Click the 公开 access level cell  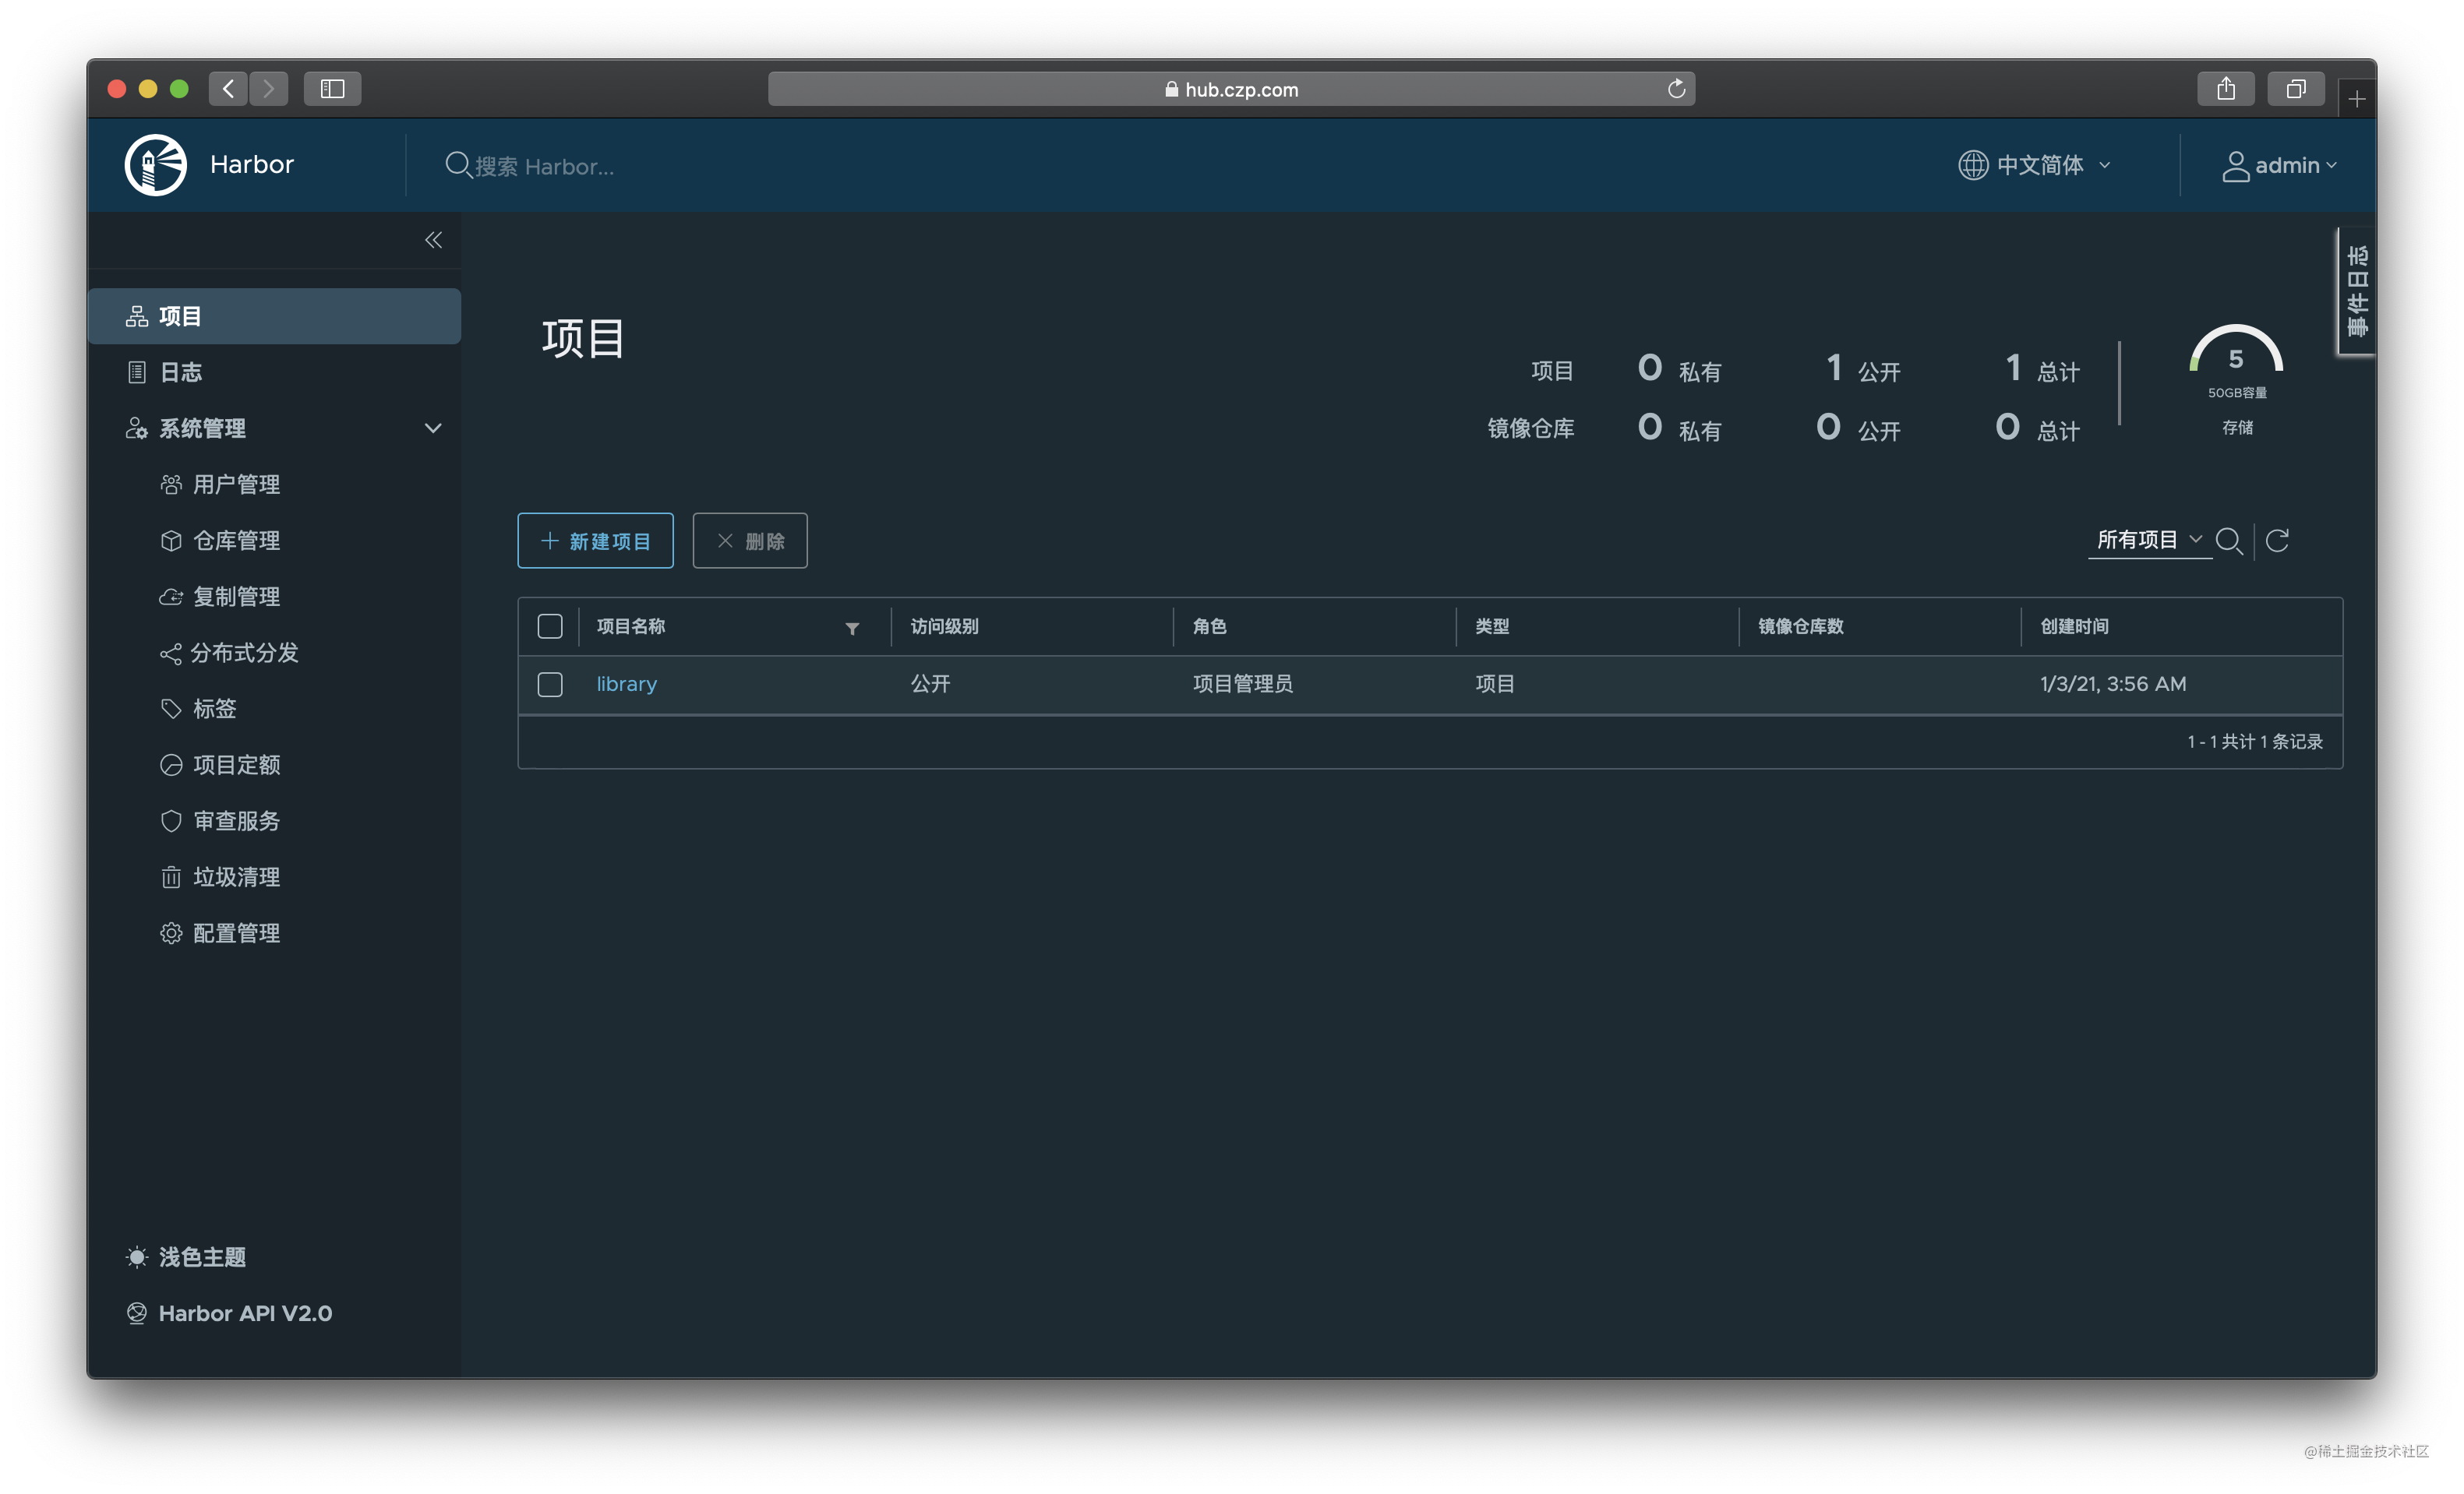pos(930,684)
